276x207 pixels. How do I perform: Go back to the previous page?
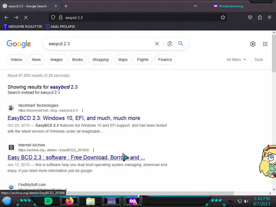[x=6, y=18]
